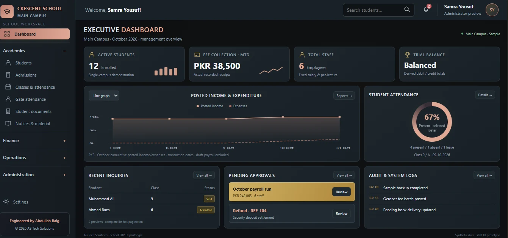Click View all in Audit & System Logs

click(x=484, y=175)
